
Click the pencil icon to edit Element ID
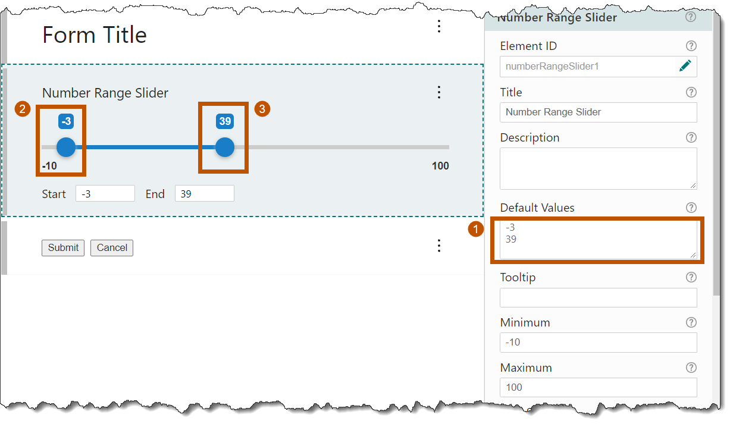click(x=685, y=65)
